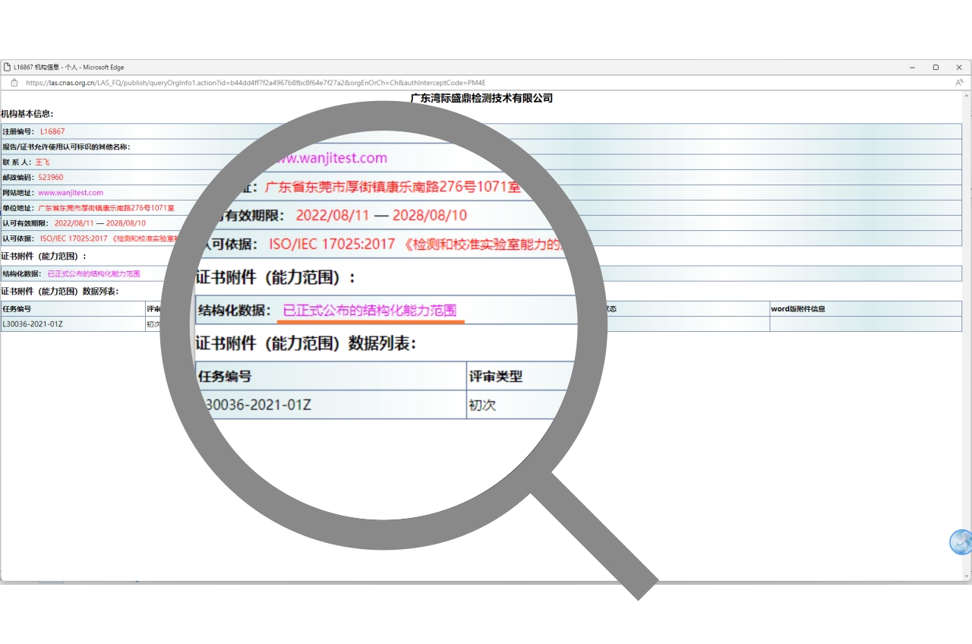Maximize the Microsoft Edge window

[936, 68]
